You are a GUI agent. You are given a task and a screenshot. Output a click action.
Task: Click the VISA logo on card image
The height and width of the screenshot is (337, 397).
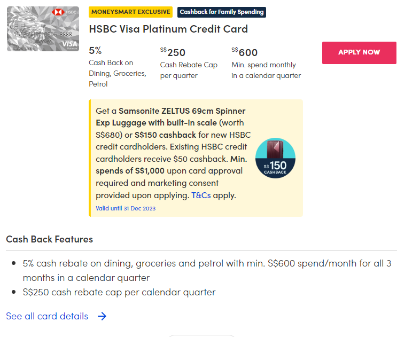pyautogui.click(x=69, y=44)
